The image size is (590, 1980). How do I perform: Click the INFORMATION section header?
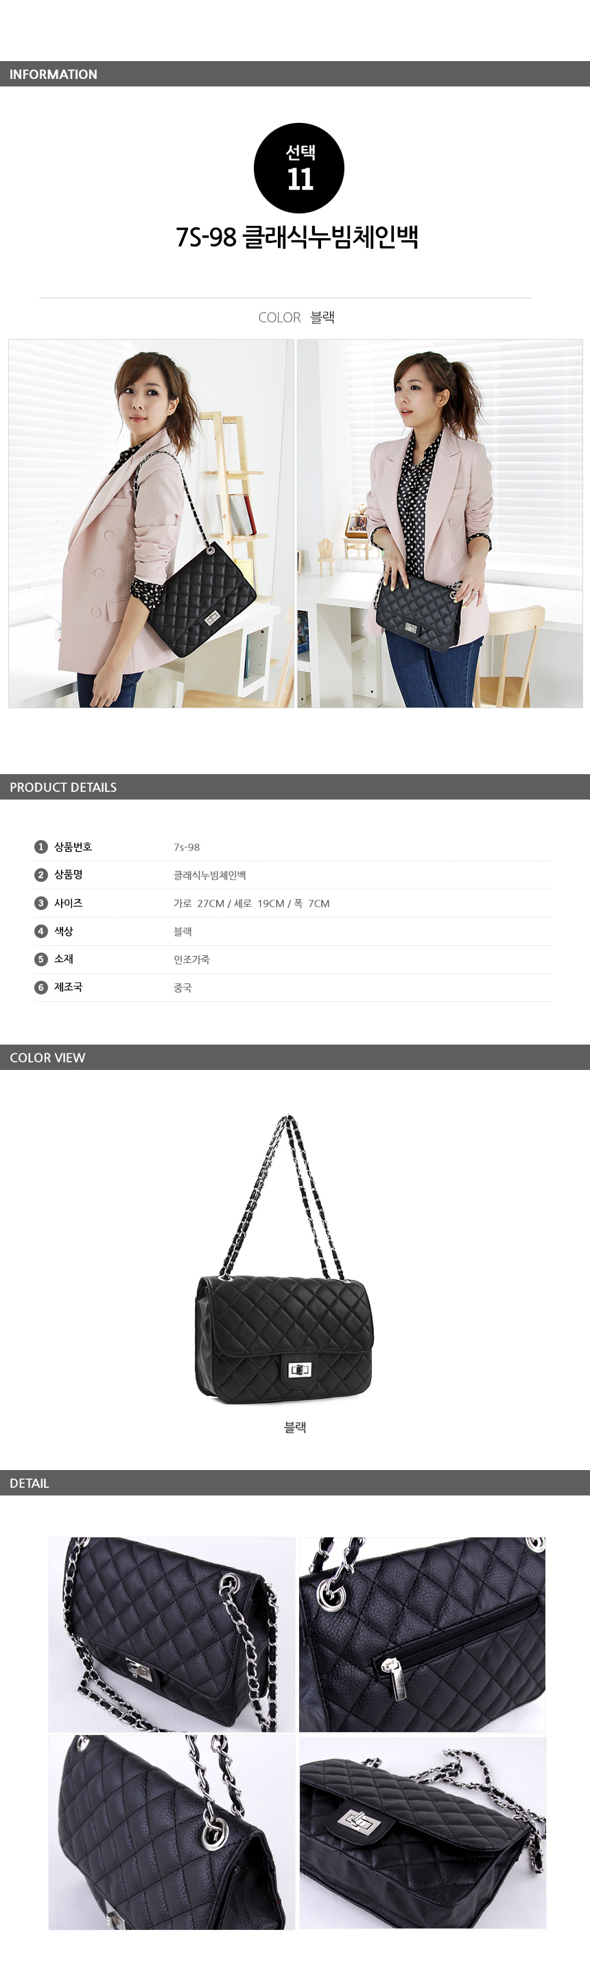coord(295,74)
